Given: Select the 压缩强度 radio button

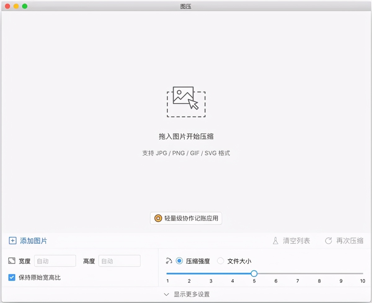Looking at the screenshot, I should coord(179,261).
